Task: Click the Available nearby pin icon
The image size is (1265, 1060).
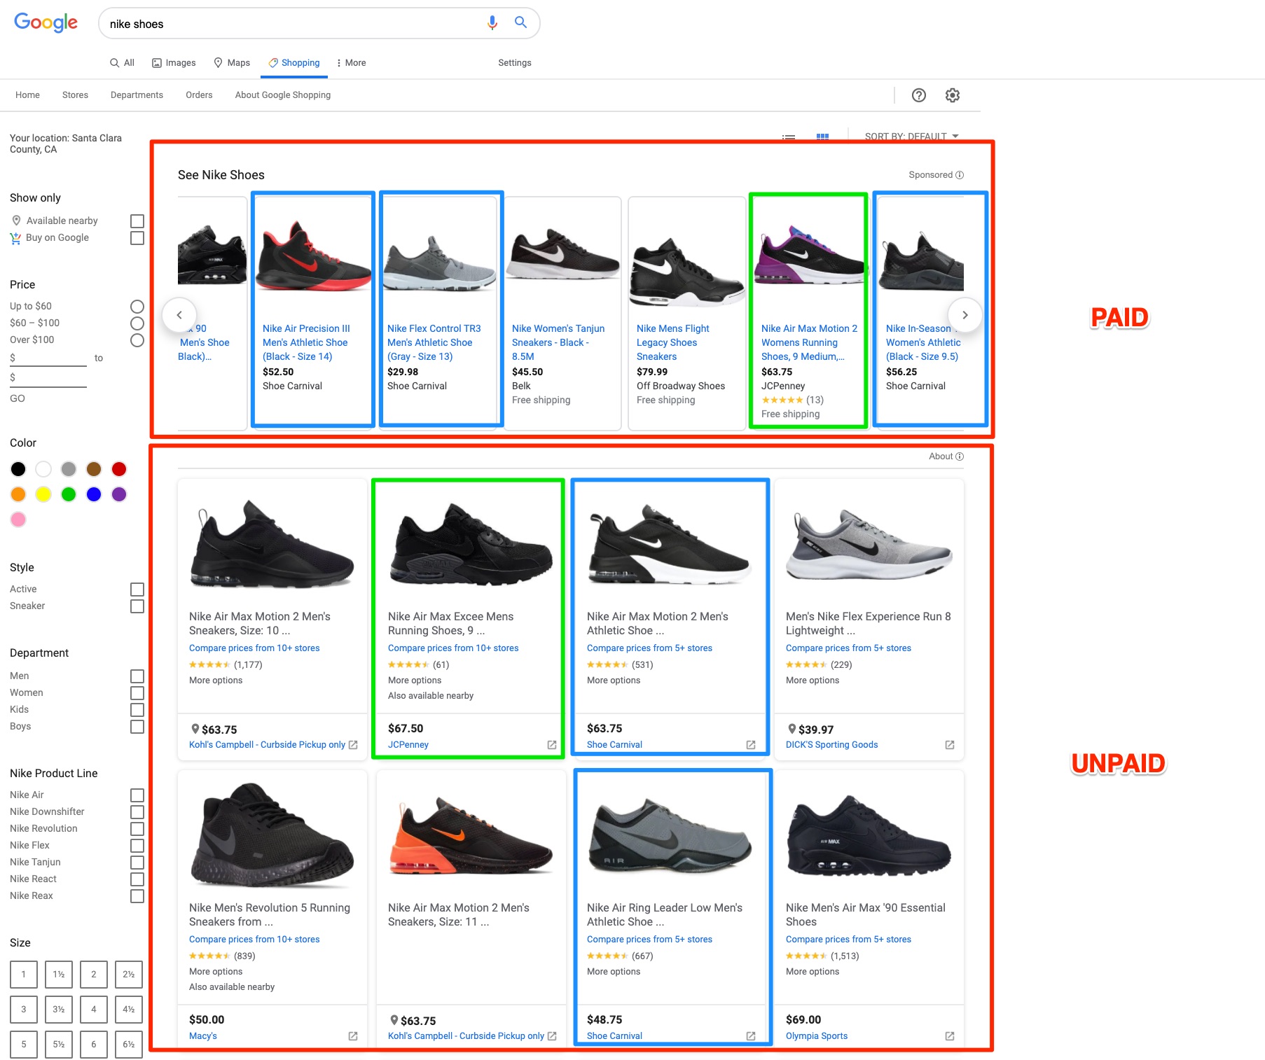Action: coord(16,221)
